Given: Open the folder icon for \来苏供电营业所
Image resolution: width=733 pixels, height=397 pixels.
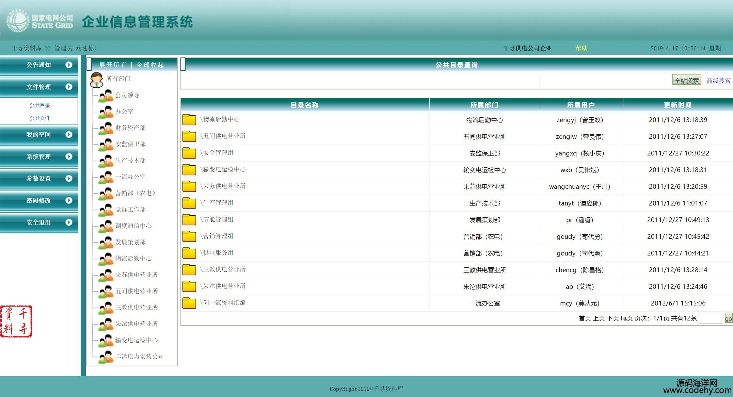Looking at the screenshot, I should coord(189,186).
